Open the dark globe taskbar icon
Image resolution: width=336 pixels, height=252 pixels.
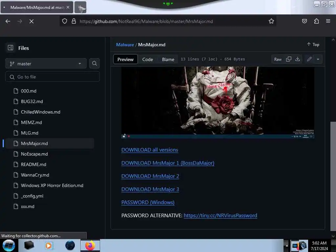pyautogui.click(x=70, y=245)
